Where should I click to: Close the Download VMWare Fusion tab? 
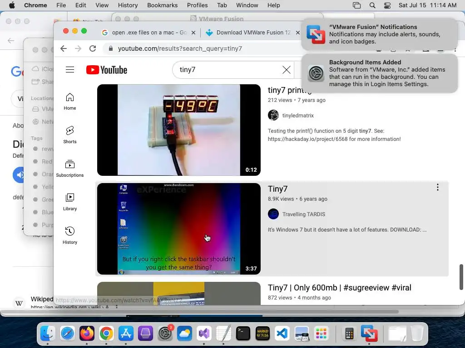click(x=298, y=33)
